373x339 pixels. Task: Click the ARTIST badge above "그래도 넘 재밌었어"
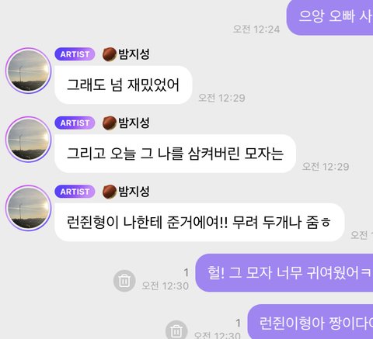75,54
